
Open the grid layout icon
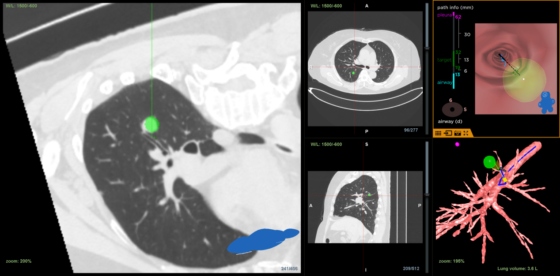tap(438, 133)
